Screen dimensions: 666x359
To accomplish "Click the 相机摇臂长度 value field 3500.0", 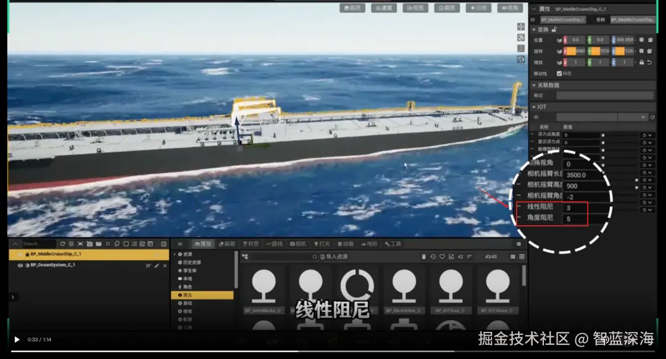I will (x=583, y=175).
